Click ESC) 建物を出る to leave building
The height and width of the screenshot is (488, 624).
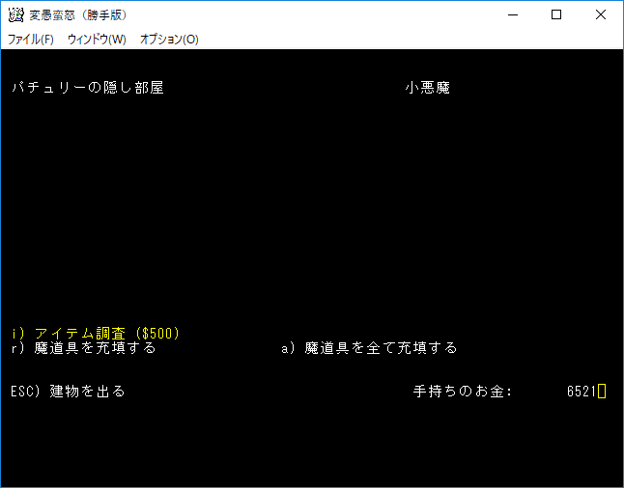point(68,392)
